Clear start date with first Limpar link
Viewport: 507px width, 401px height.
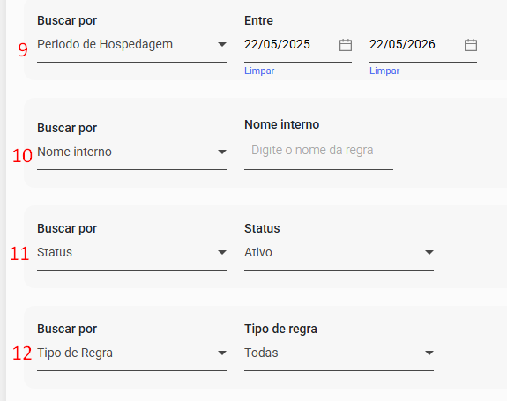[259, 71]
